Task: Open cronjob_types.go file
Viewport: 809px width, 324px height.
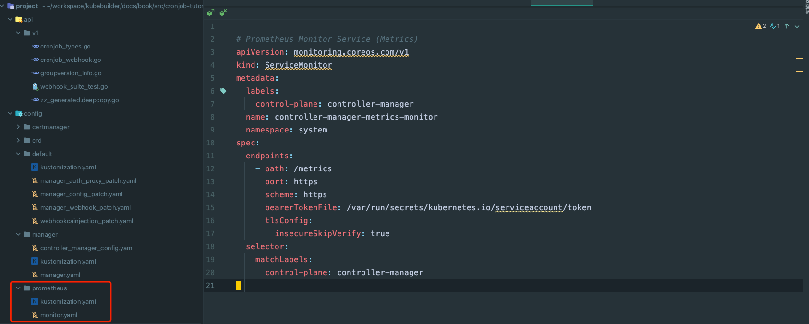Action: (65, 47)
